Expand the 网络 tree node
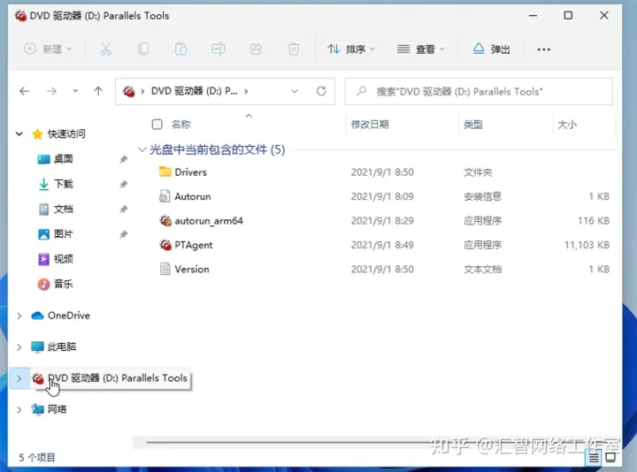This screenshot has height=472, width=637. [x=19, y=409]
